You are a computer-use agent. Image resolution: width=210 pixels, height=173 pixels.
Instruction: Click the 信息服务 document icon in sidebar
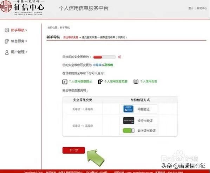point(7,41)
